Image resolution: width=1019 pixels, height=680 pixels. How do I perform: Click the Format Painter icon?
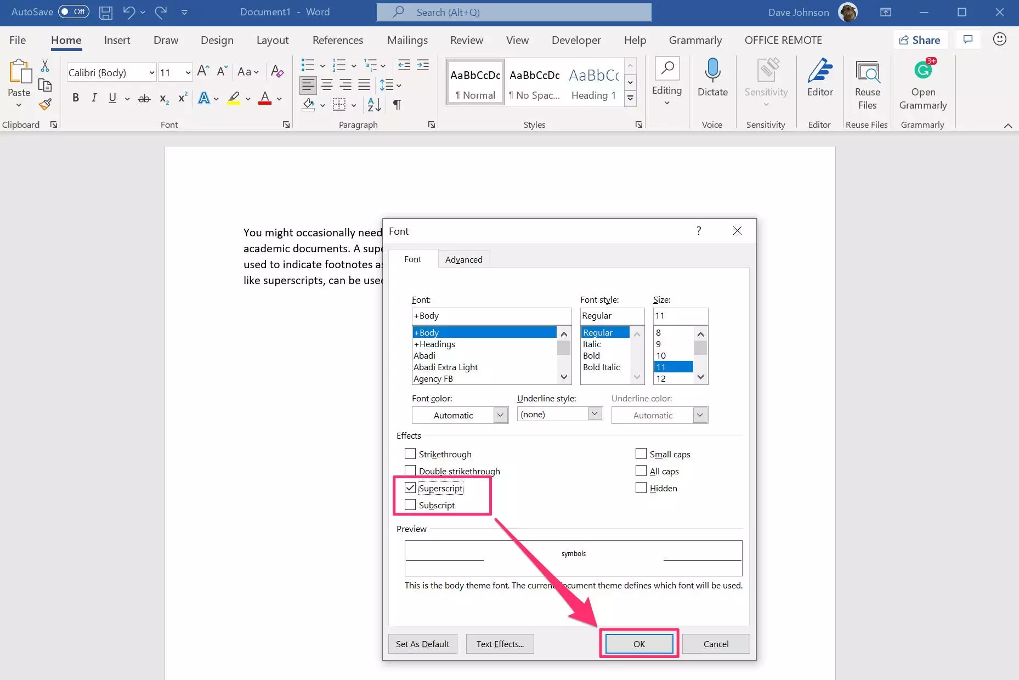pos(45,104)
